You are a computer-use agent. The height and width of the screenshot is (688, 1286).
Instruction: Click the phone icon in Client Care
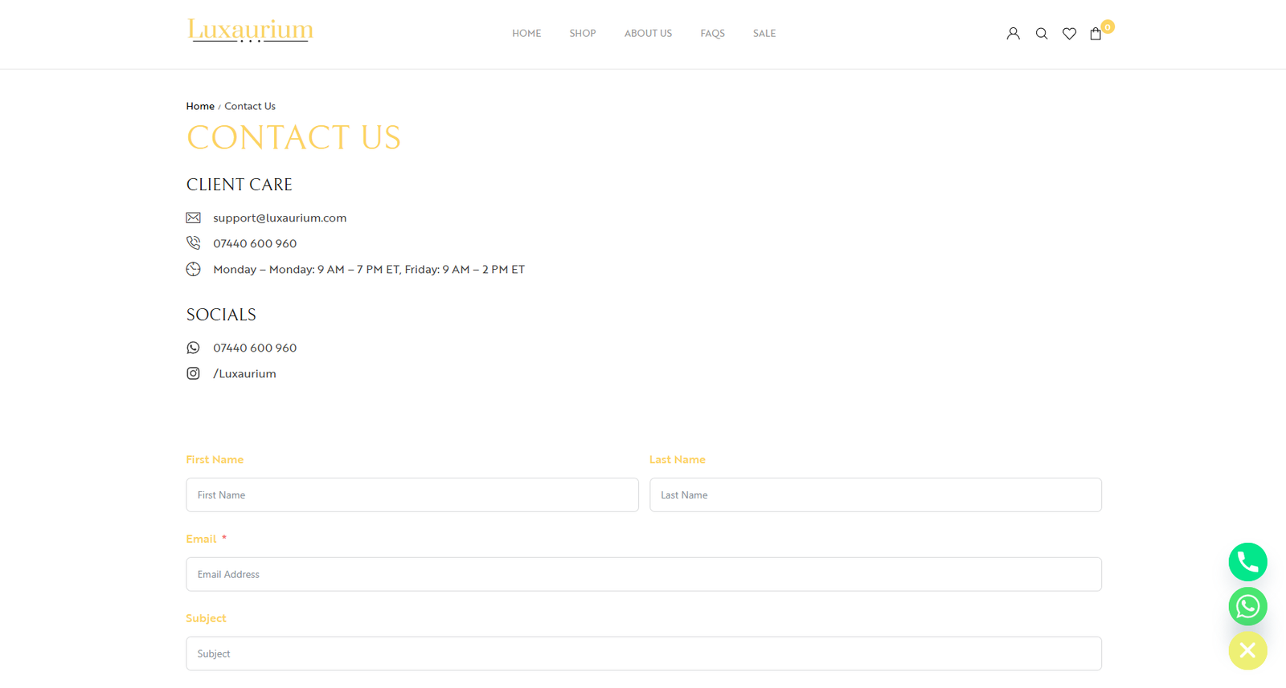pos(193,242)
